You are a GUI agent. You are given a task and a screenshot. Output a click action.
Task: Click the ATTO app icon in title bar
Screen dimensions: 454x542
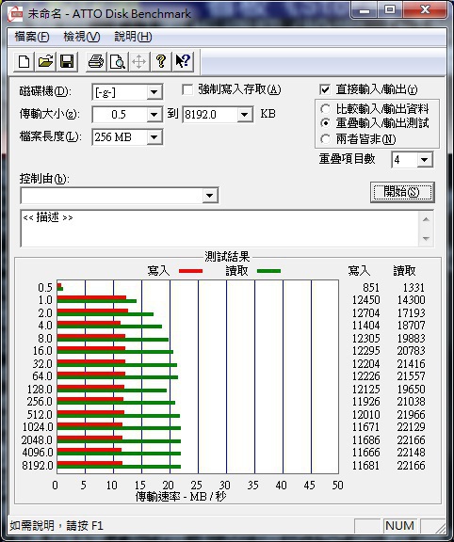click(15, 14)
